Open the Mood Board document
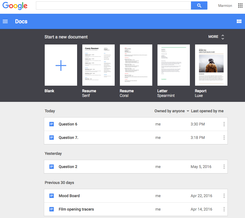245x218 pixels. (136, 196)
